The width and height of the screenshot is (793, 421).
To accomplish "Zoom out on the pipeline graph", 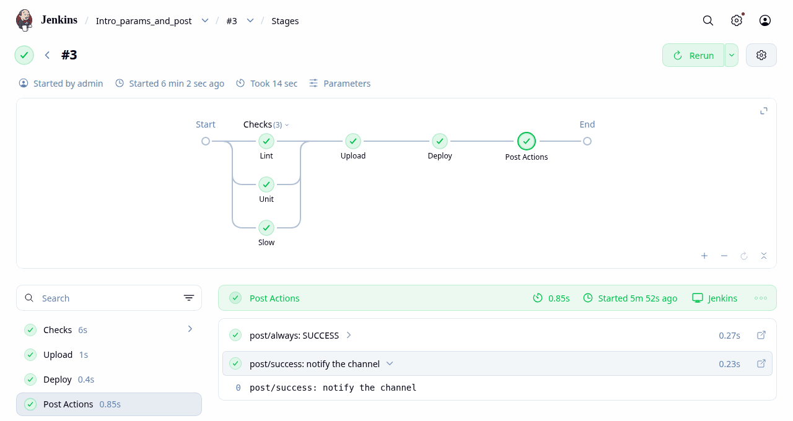I will pyautogui.click(x=724, y=256).
